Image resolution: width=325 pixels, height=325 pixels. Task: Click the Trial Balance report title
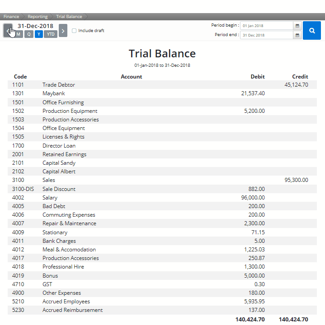coord(162,54)
